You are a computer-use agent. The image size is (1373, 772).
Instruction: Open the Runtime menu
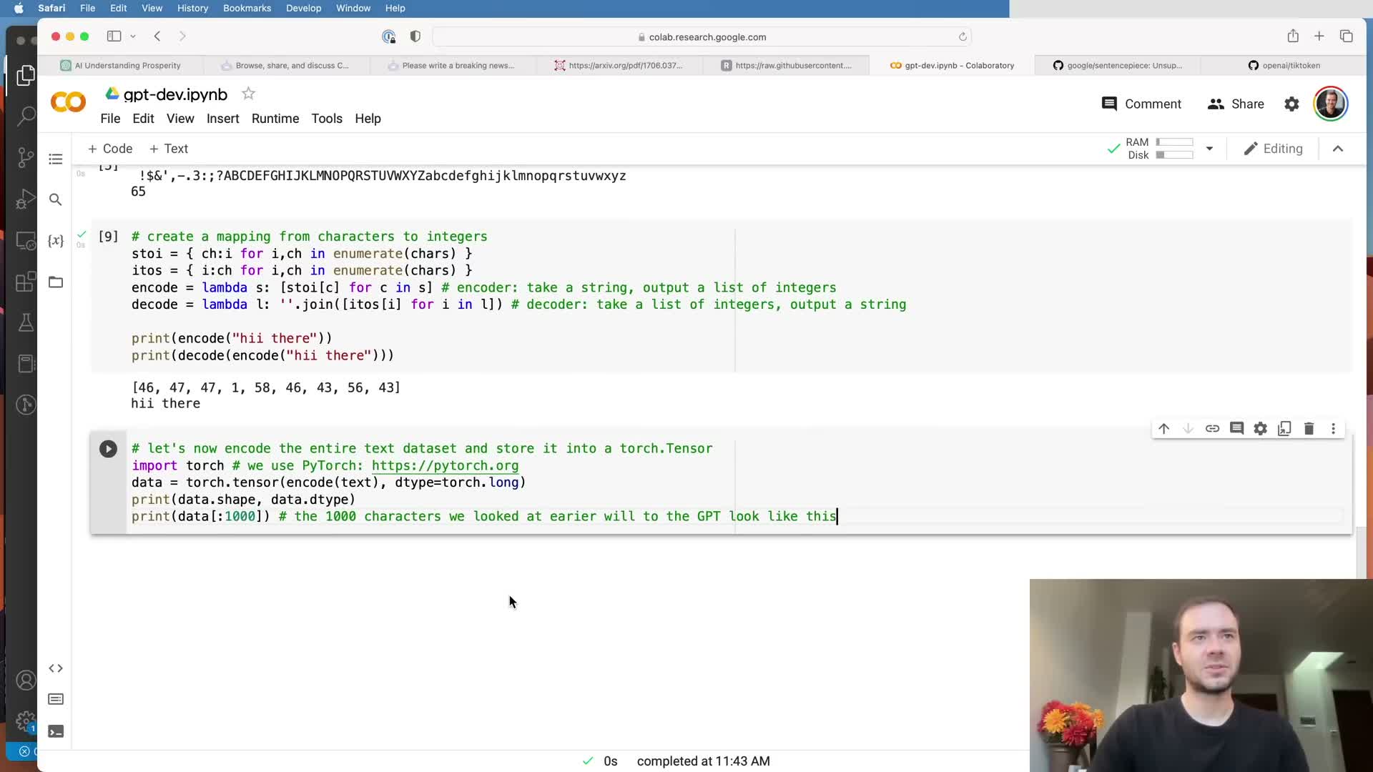[x=275, y=119]
